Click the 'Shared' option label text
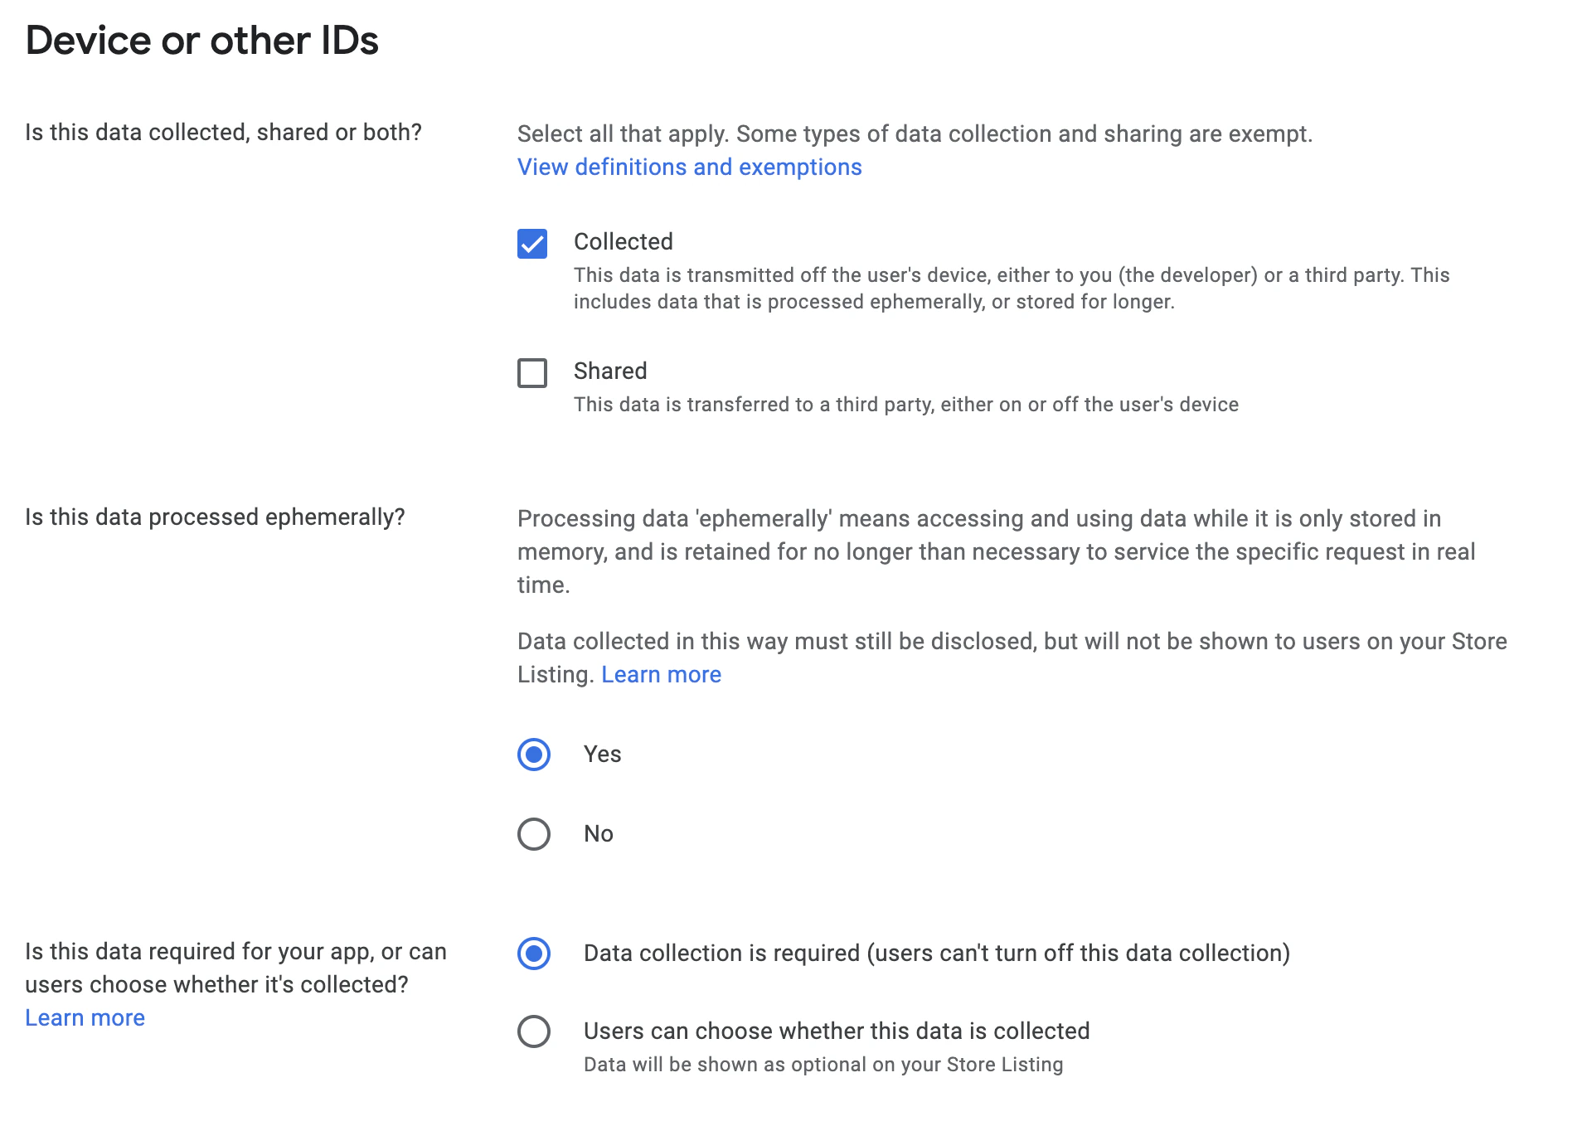Screen dimensions: 1582x1126 pos(609,371)
